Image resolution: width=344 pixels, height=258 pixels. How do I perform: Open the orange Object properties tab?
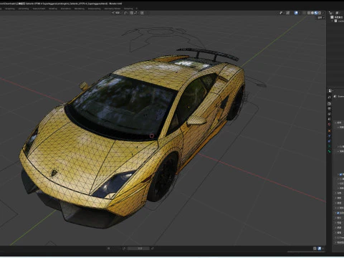pos(329,131)
